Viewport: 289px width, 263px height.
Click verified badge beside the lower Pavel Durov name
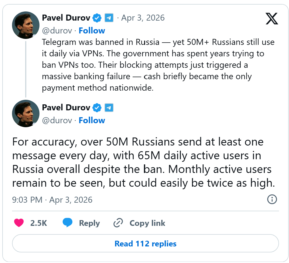(x=97, y=108)
